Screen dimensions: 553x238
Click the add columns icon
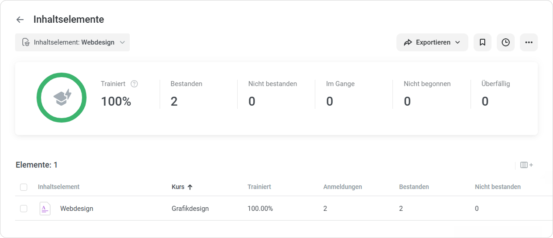pyautogui.click(x=527, y=165)
